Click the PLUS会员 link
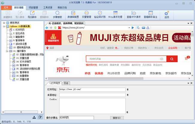 114,73
